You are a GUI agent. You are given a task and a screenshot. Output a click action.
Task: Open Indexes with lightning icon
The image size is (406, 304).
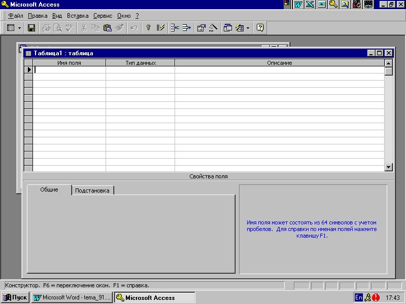click(160, 28)
